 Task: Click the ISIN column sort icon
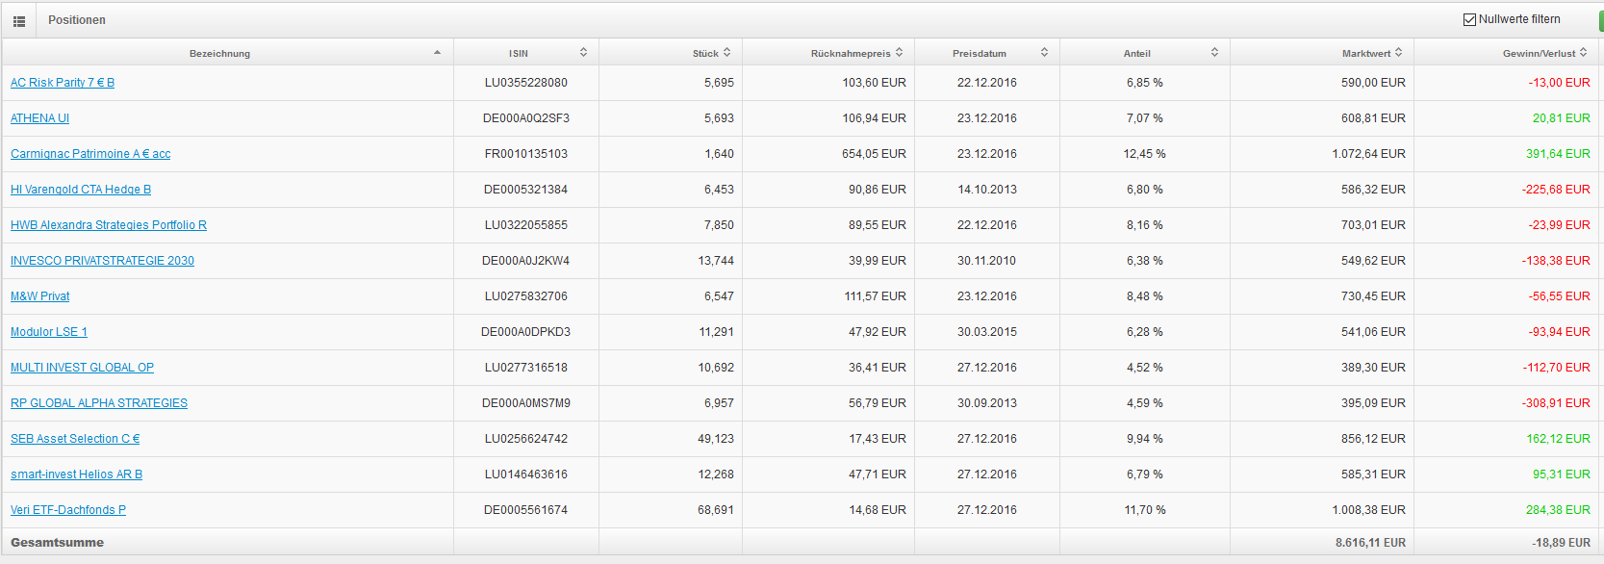click(583, 52)
